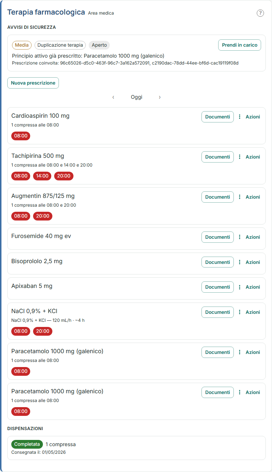The width and height of the screenshot is (272, 472).
Task: Select the 20:00 dose chip of Augmentin
Action: (x=43, y=216)
